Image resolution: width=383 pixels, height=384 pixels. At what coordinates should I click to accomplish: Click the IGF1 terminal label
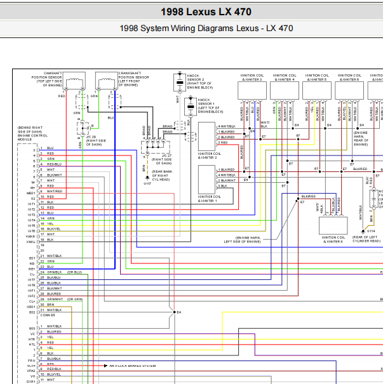(x=31, y=291)
